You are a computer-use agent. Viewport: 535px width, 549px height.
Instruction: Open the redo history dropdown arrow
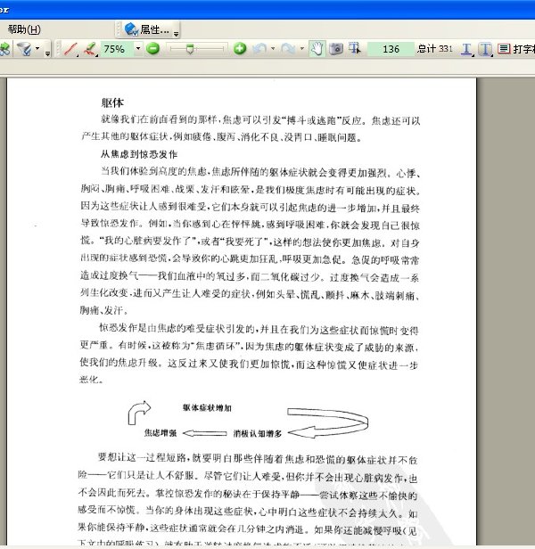(302, 49)
